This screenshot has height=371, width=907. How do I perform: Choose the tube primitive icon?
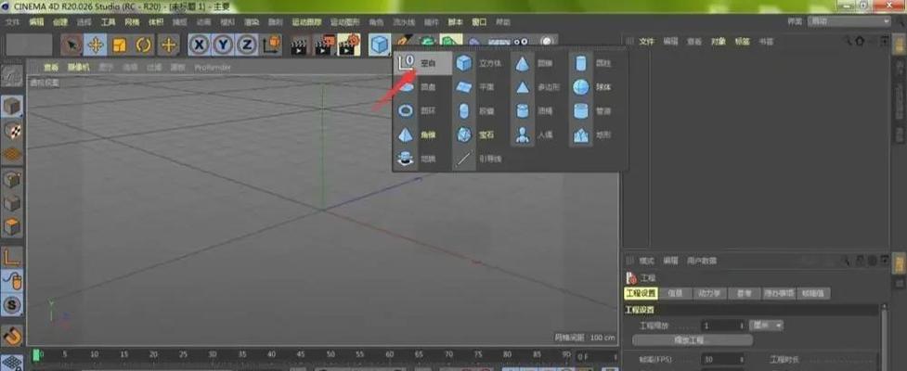(x=581, y=110)
